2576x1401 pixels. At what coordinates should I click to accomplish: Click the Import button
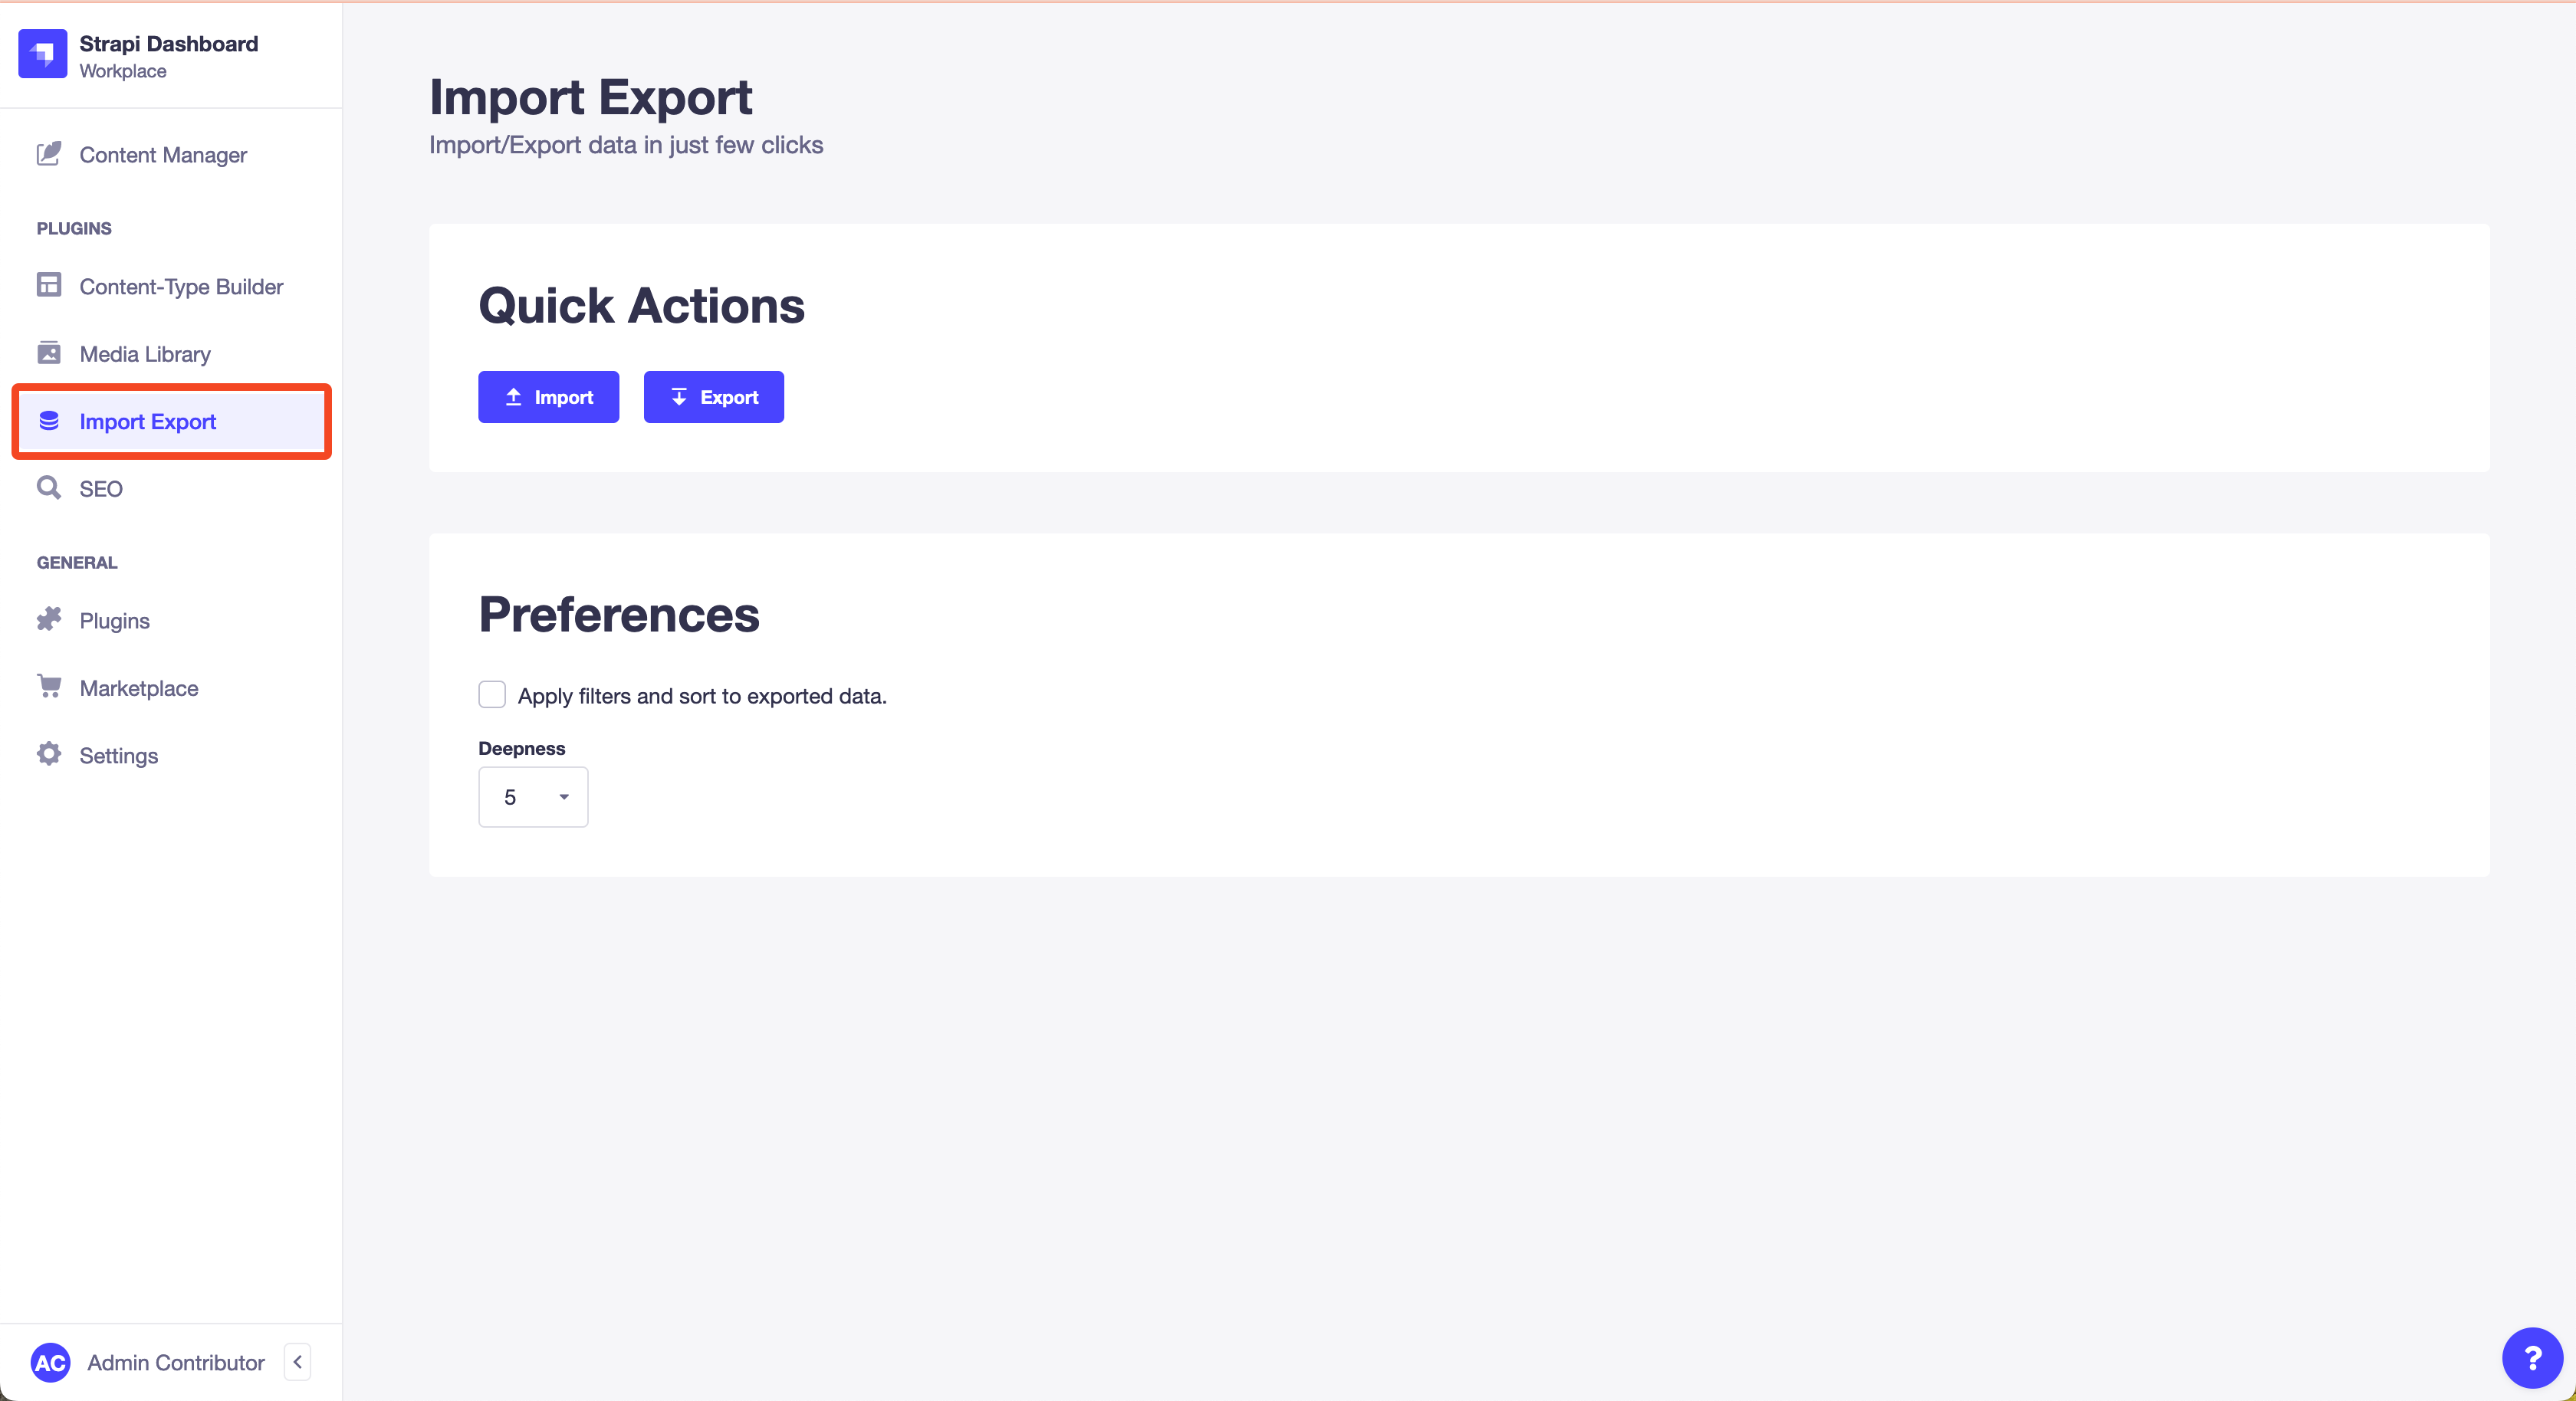coord(548,397)
